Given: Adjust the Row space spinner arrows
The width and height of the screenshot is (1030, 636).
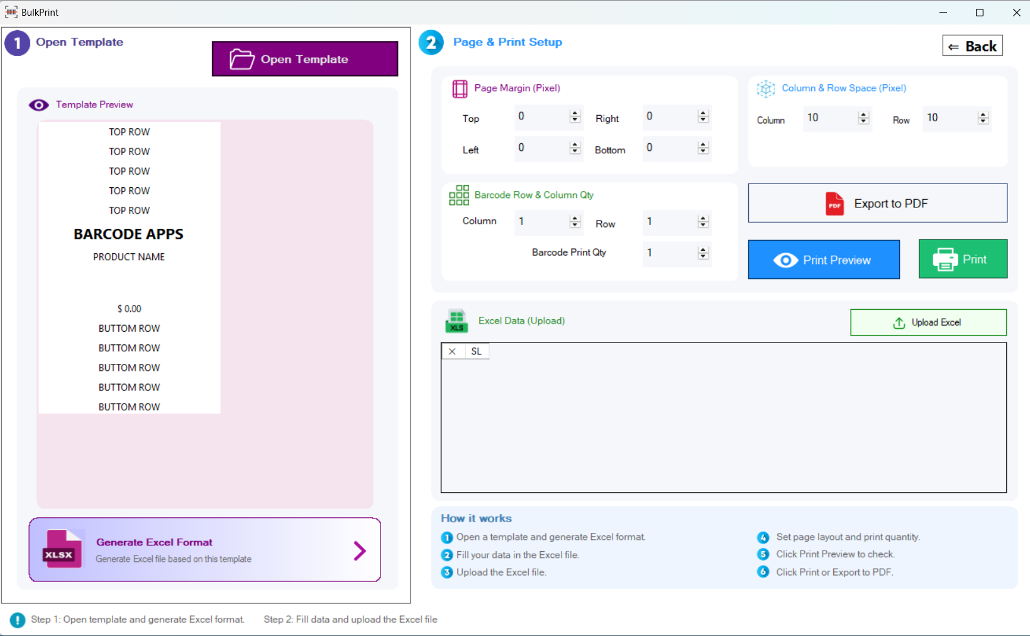Looking at the screenshot, I should (x=983, y=118).
